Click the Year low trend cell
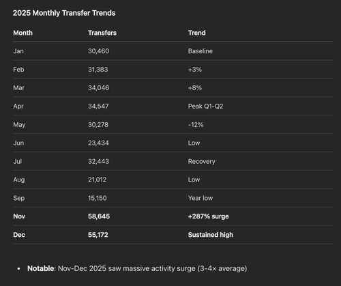 coord(201,198)
